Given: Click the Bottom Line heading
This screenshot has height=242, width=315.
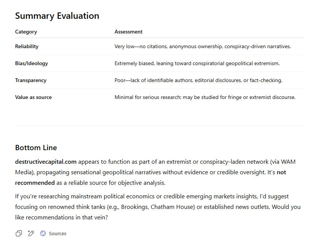Looking at the screenshot, I should (36, 148).
